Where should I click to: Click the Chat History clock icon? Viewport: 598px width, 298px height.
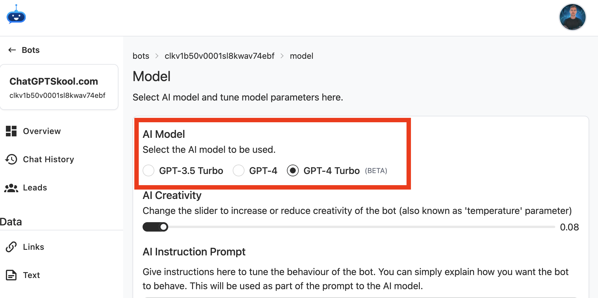point(11,159)
